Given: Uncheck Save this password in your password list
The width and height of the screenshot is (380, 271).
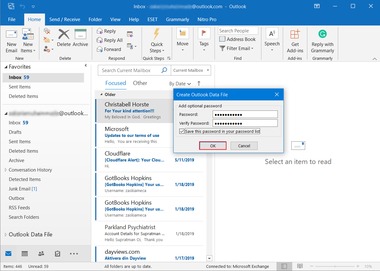Looking at the screenshot, I should pos(182,131).
